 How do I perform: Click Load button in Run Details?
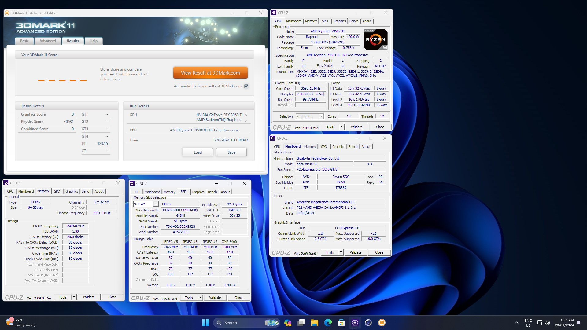point(198,152)
